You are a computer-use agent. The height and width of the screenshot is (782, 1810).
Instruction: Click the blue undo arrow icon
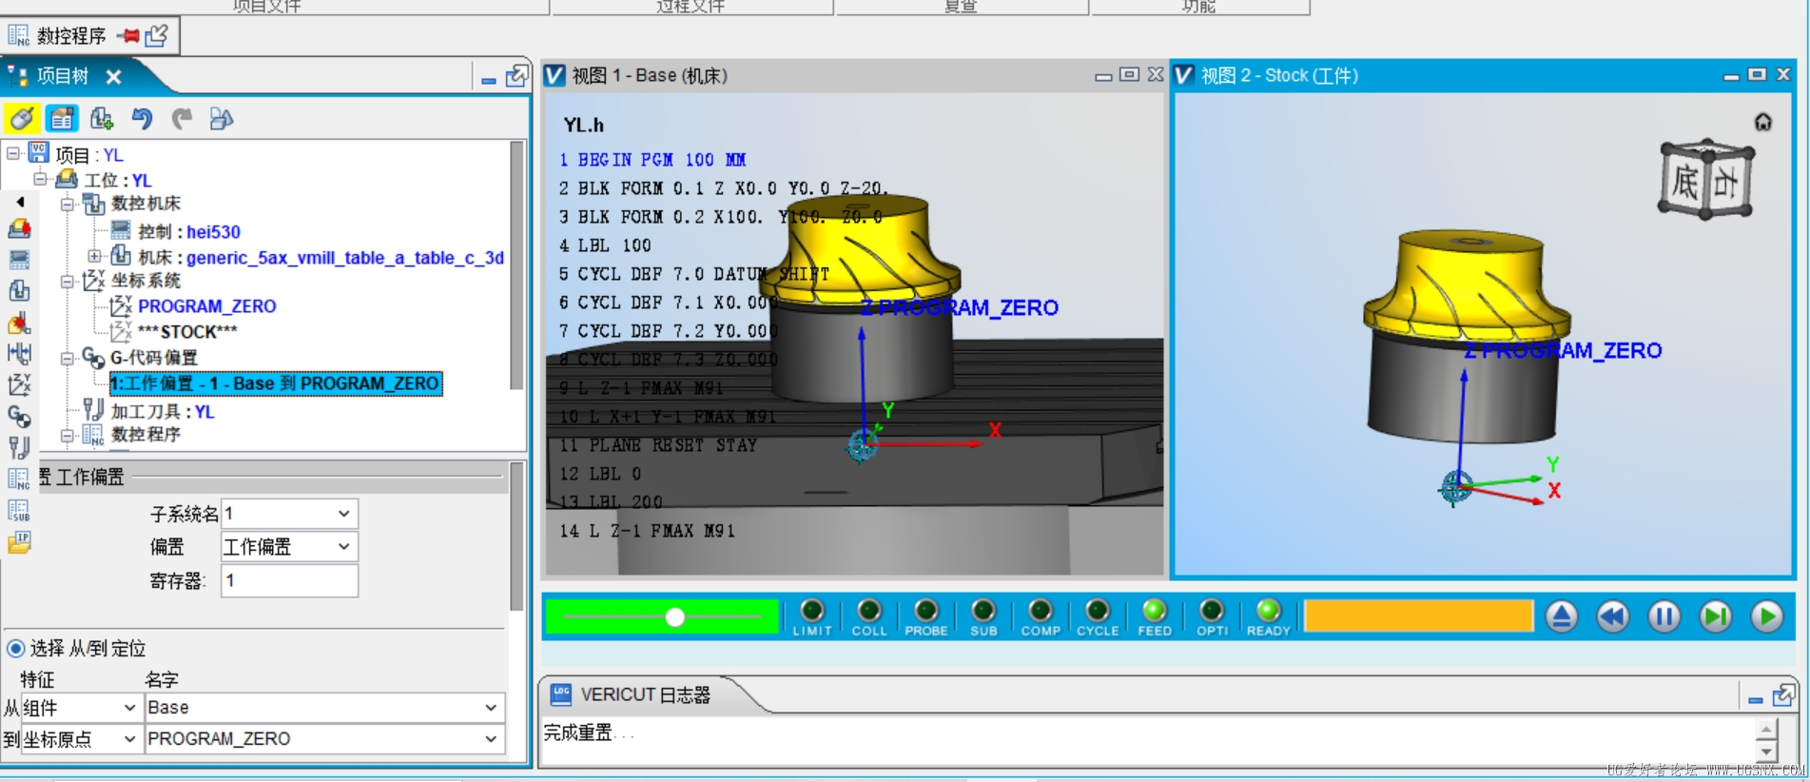(x=142, y=118)
